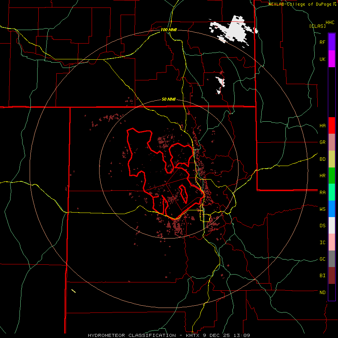This screenshot has height=338, width=338.
Task: Click the 50 NMI range ring label
Action: [169, 100]
